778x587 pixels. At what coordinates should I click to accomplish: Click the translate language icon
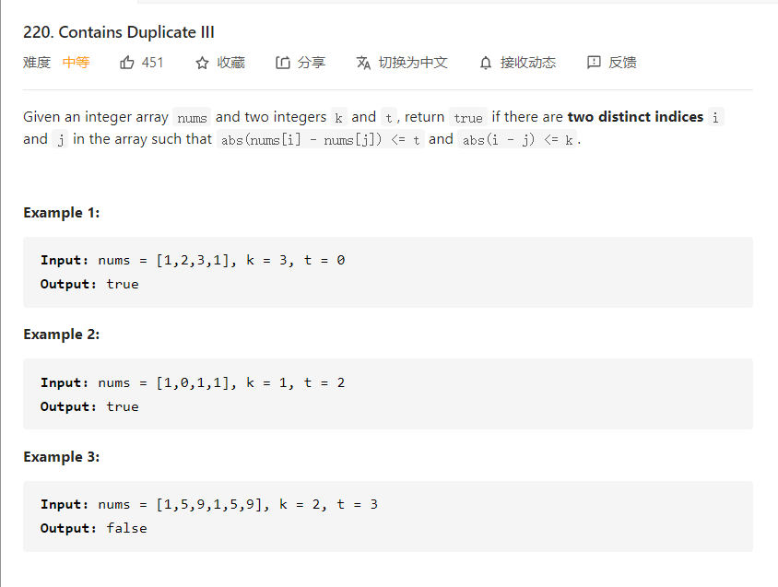click(363, 63)
